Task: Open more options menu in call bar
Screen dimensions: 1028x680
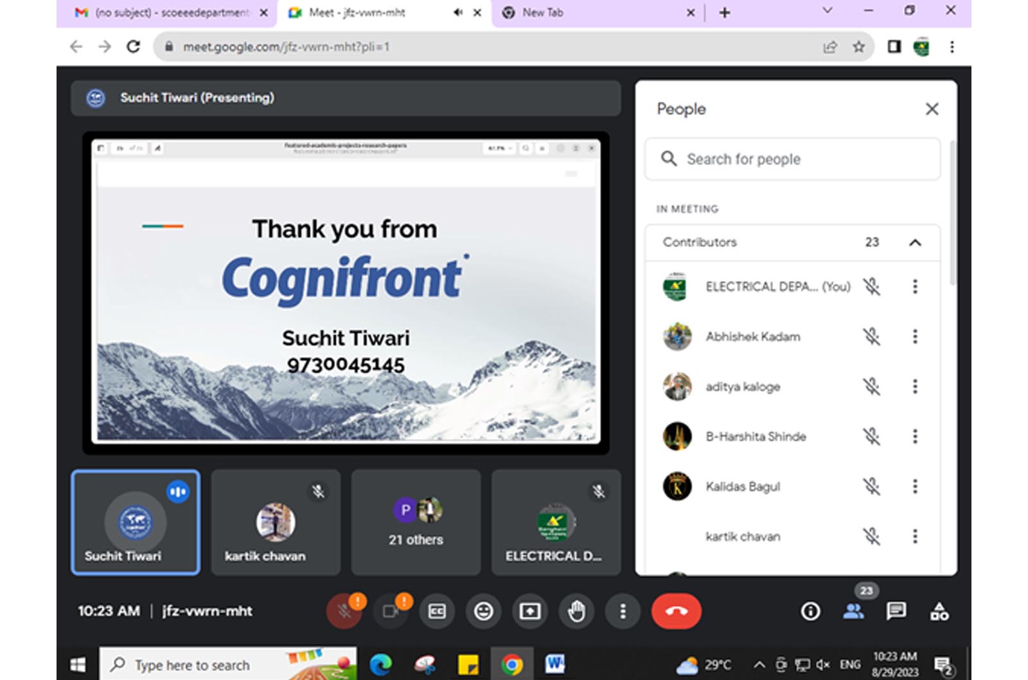Action: click(622, 611)
